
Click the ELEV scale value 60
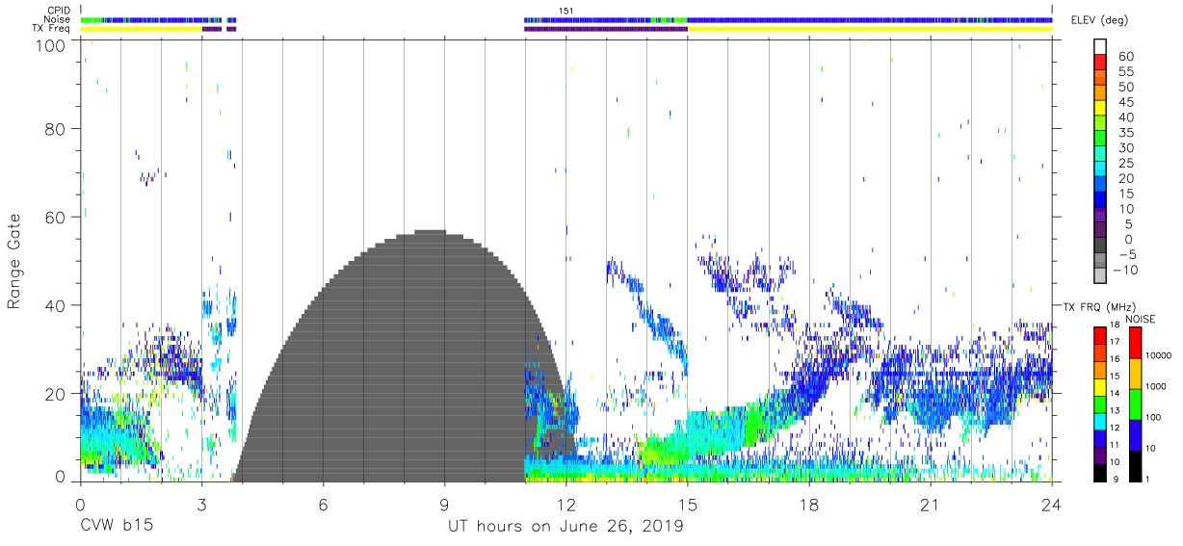pyautogui.click(x=1125, y=57)
